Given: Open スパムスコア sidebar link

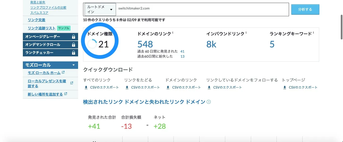Looking at the screenshot, I should coord(39,13).
